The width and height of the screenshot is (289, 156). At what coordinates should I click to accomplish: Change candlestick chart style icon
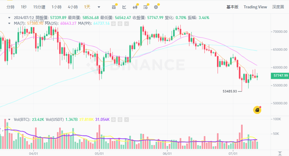click(135, 7)
